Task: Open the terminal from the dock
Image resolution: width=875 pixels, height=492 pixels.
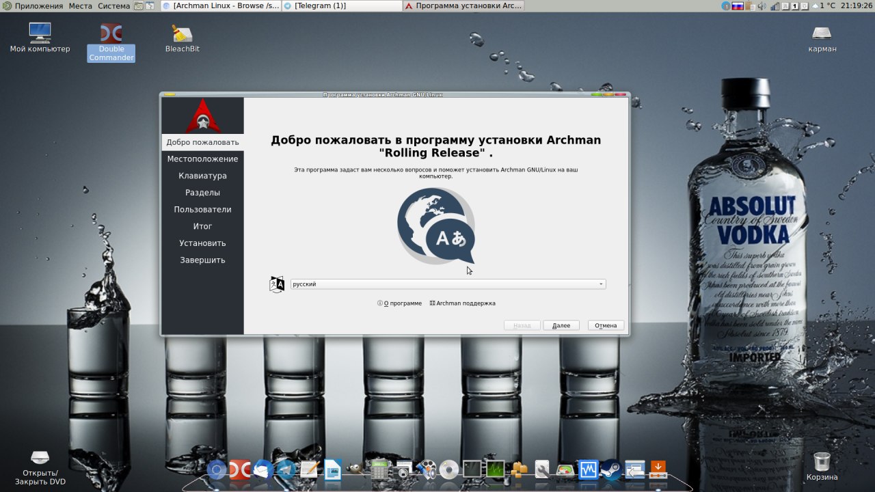Action: (472, 469)
